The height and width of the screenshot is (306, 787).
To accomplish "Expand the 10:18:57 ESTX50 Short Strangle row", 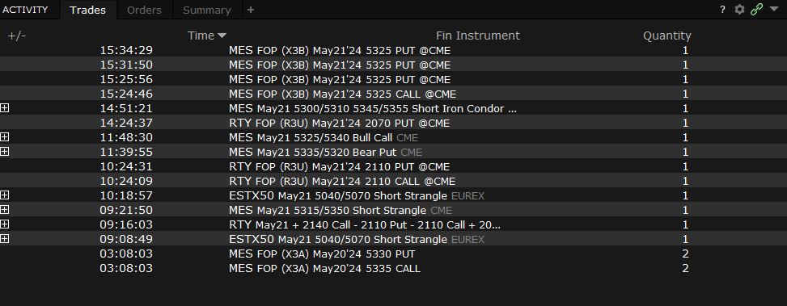I will point(5,195).
